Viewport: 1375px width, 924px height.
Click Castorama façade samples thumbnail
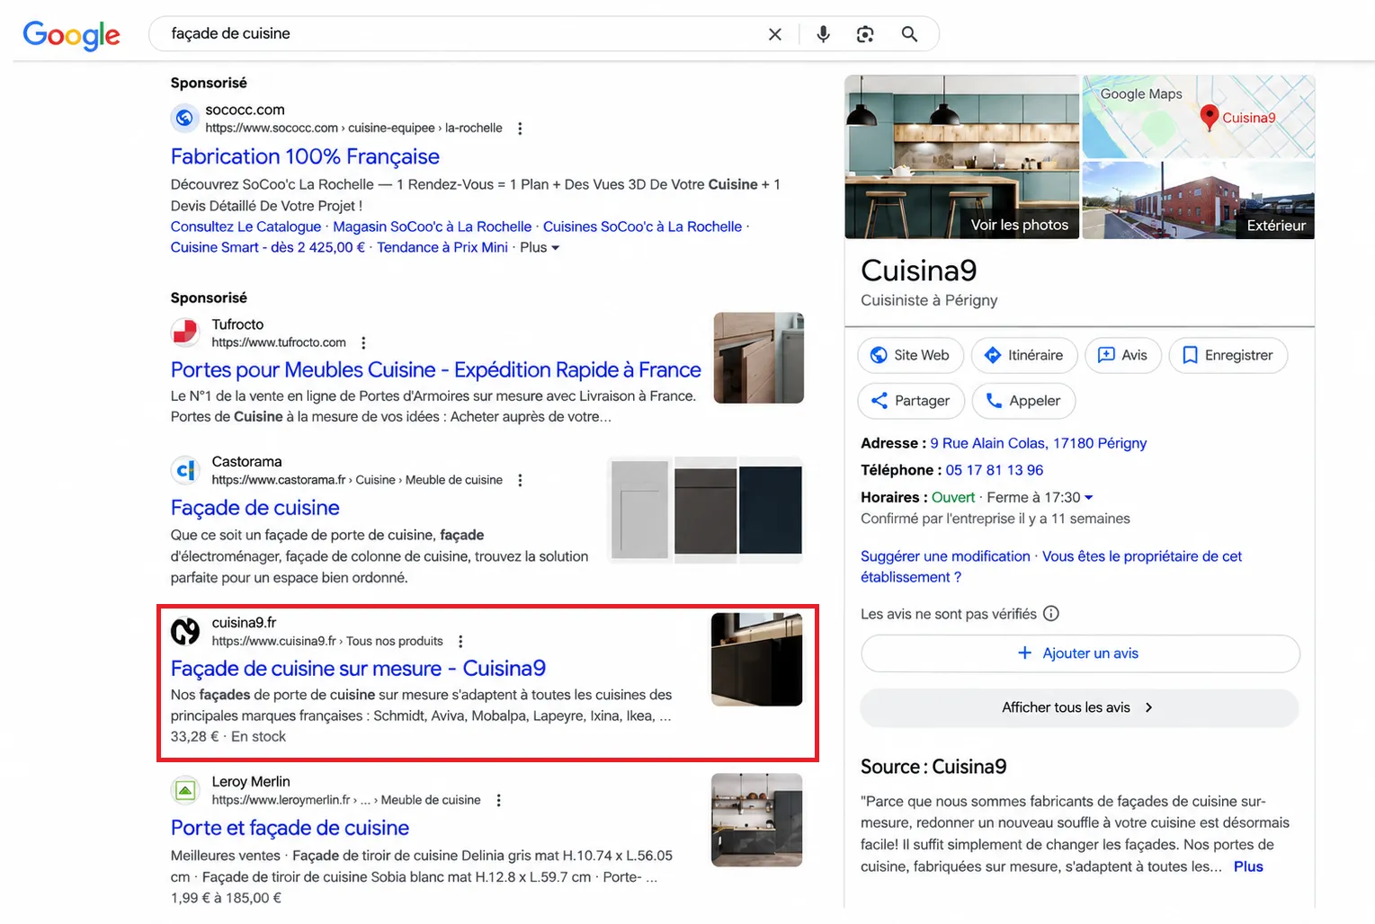(706, 511)
